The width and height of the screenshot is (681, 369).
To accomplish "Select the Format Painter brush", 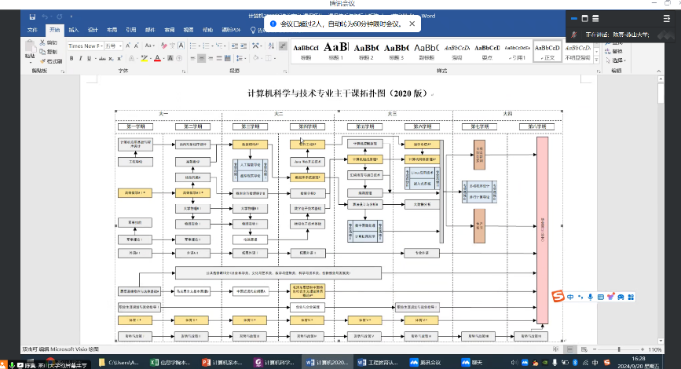I will point(42,61).
